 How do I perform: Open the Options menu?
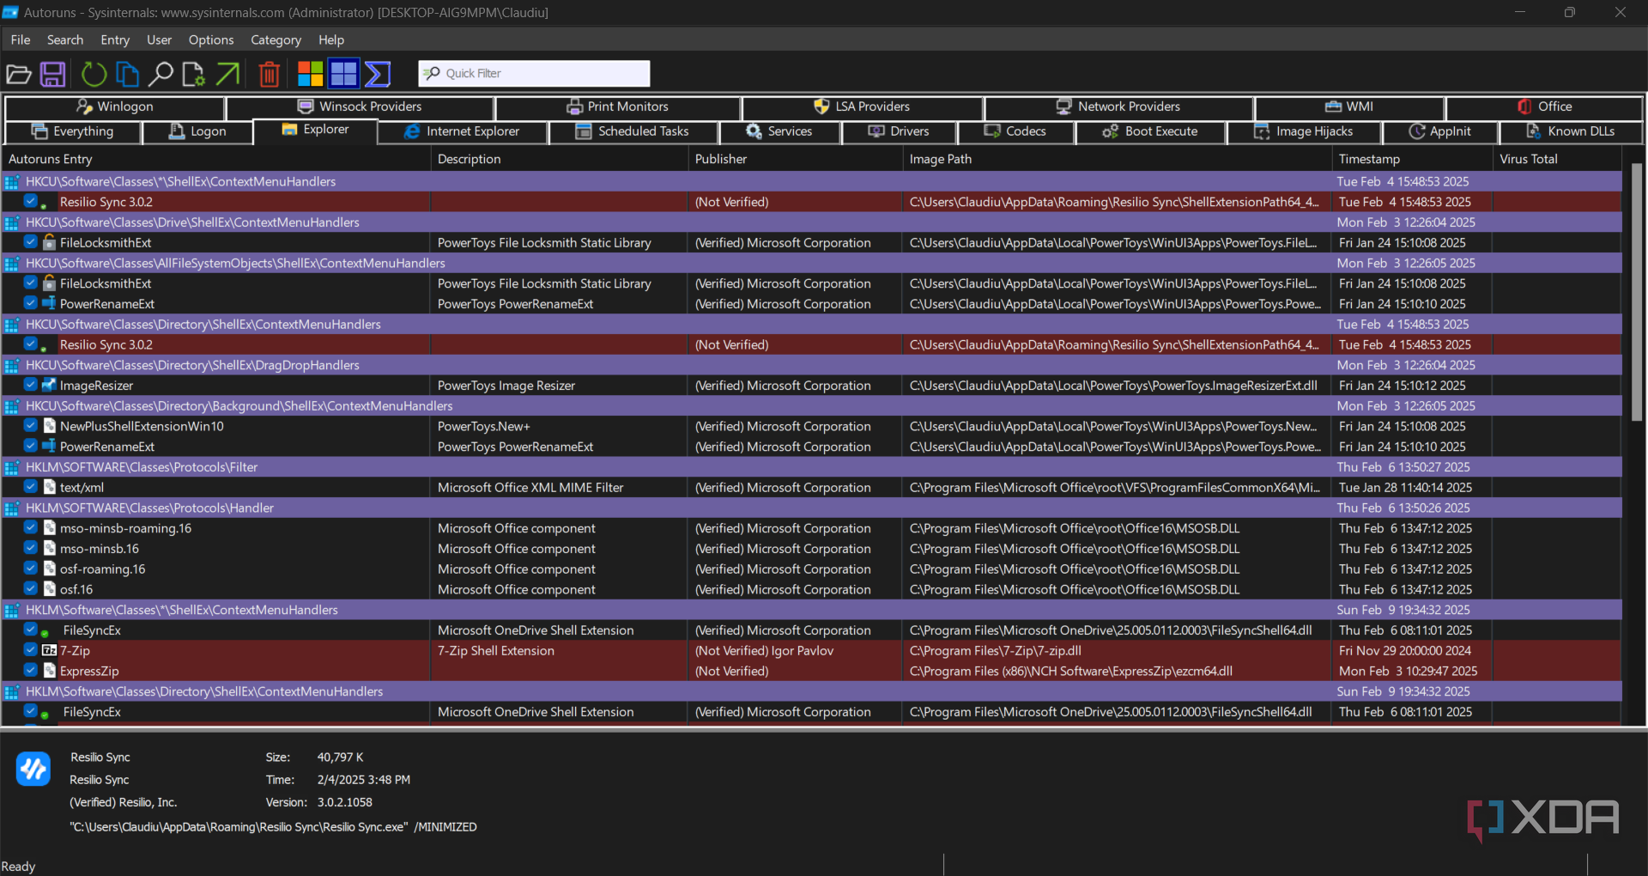click(x=211, y=40)
